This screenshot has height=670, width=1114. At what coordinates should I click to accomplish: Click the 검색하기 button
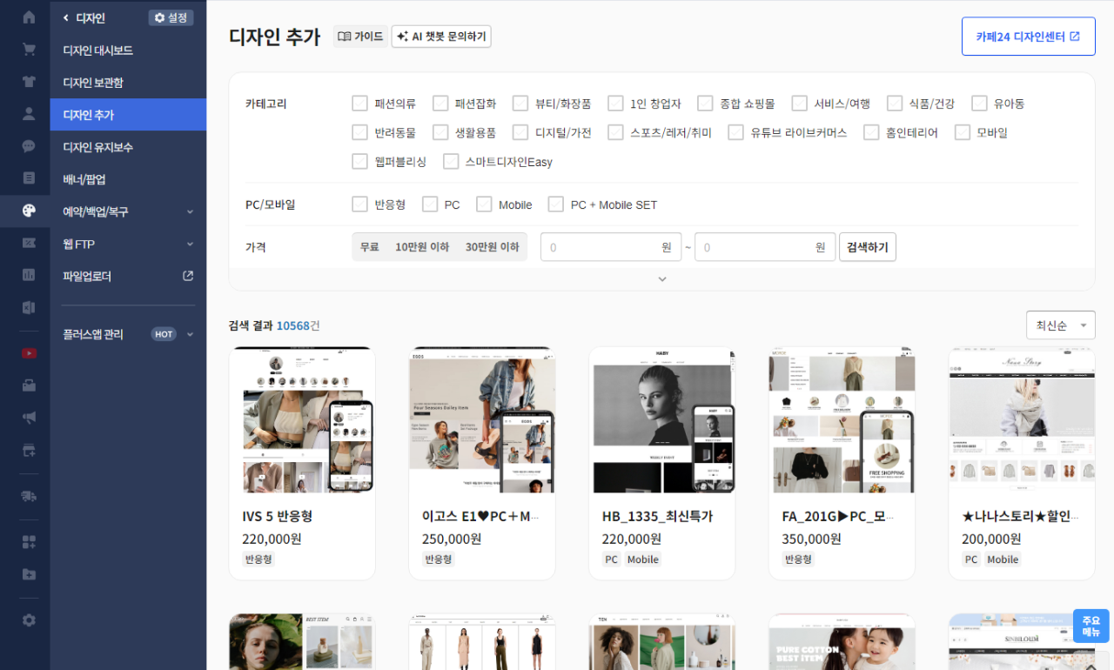pyautogui.click(x=867, y=247)
